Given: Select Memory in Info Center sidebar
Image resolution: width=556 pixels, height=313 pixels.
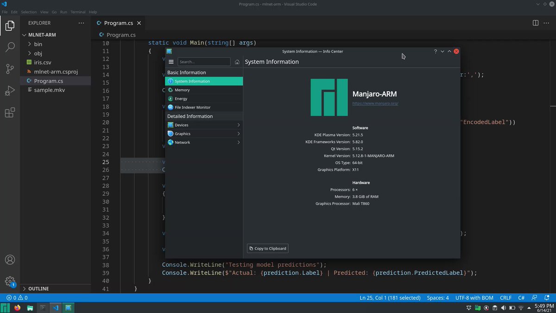Looking at the screenshot, I should pyautogui.click(x=204, y=90).
